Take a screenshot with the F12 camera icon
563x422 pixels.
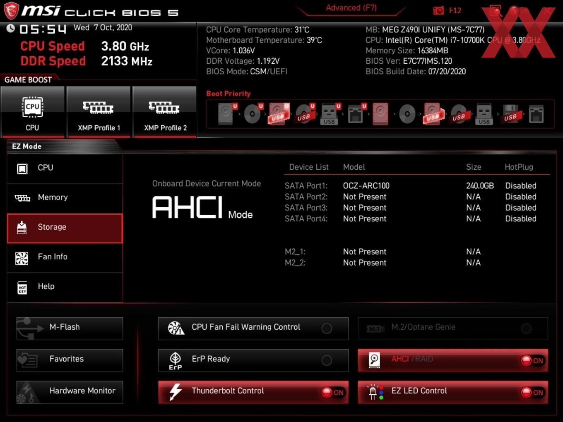click(438, 10)
